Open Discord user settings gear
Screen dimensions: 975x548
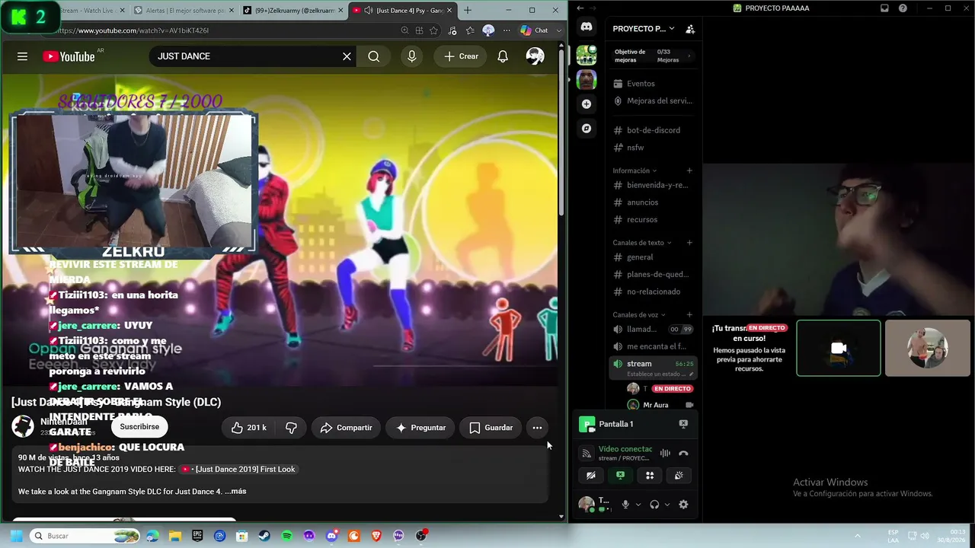click(x=683, y=505)
